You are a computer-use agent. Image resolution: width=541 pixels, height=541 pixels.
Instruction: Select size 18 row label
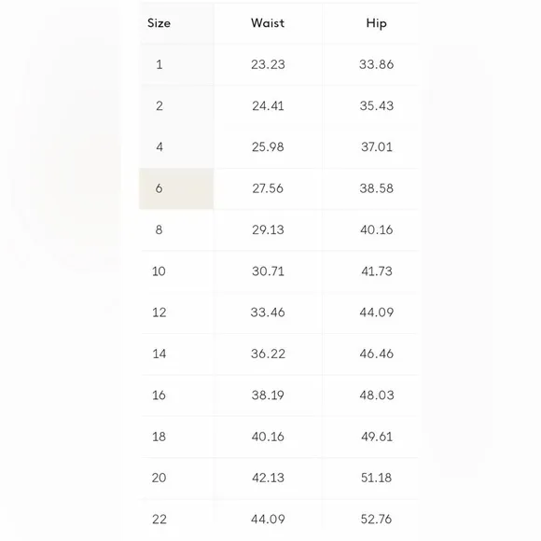click(159, 437)
